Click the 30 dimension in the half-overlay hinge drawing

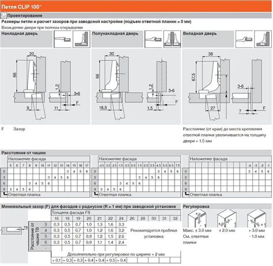112,54
